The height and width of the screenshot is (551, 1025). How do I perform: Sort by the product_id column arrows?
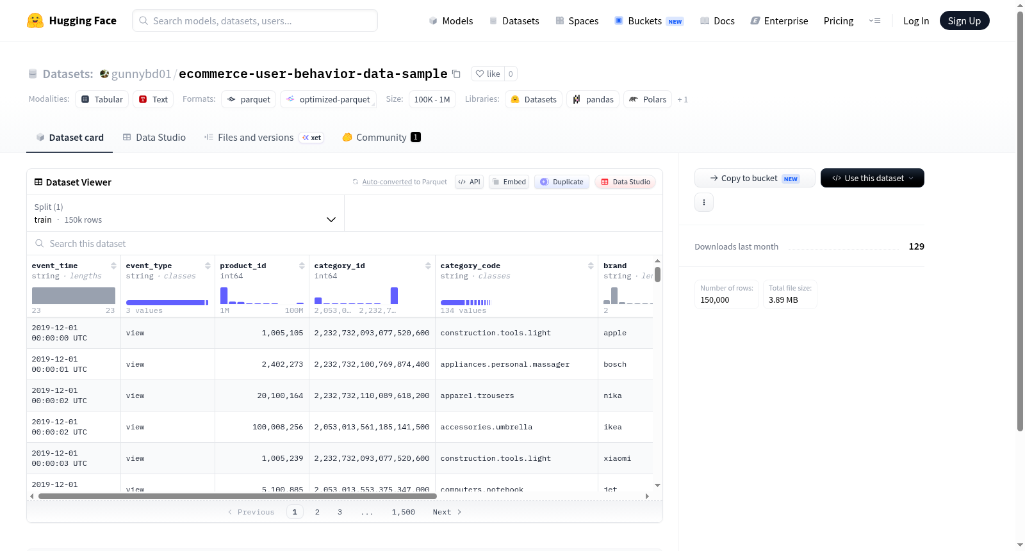coord(302,266)
